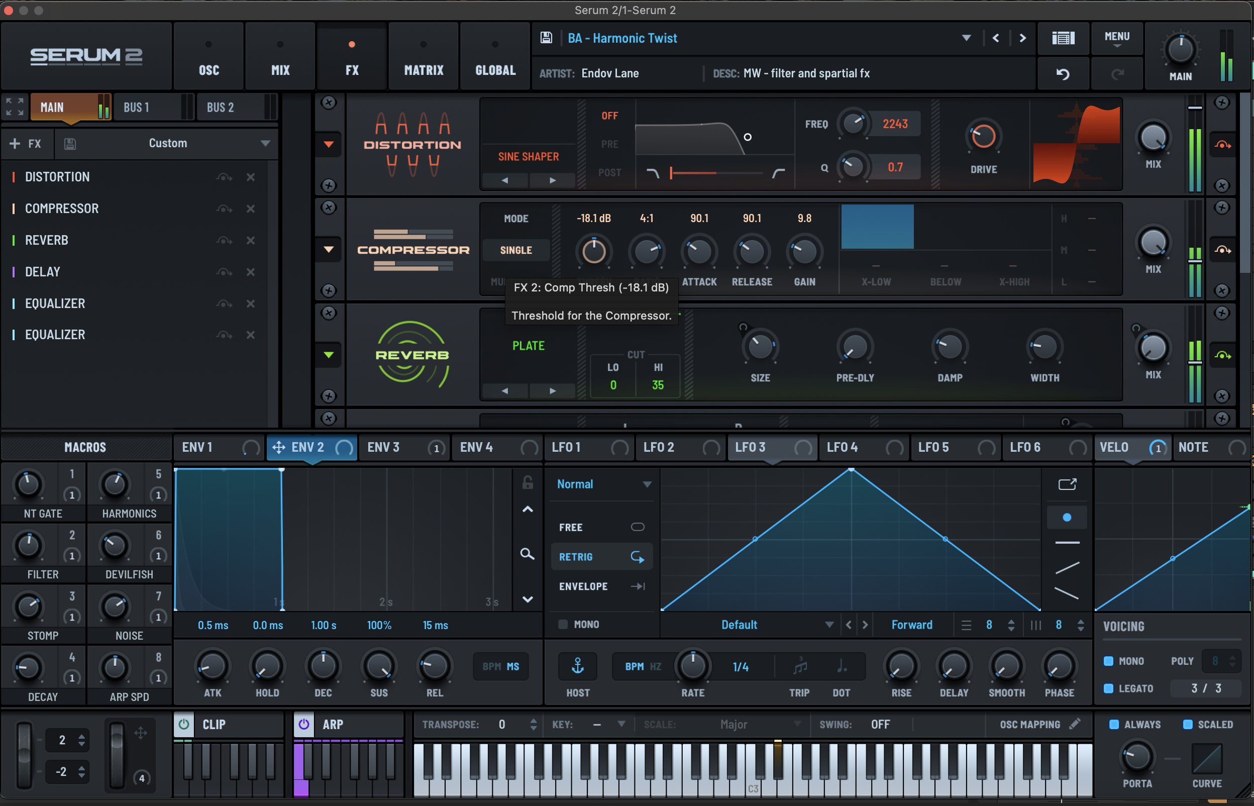This screenshot has width=1254, height=806.
Task: Expand the FX panel fullscreen icon
Action: coord(15,107)
